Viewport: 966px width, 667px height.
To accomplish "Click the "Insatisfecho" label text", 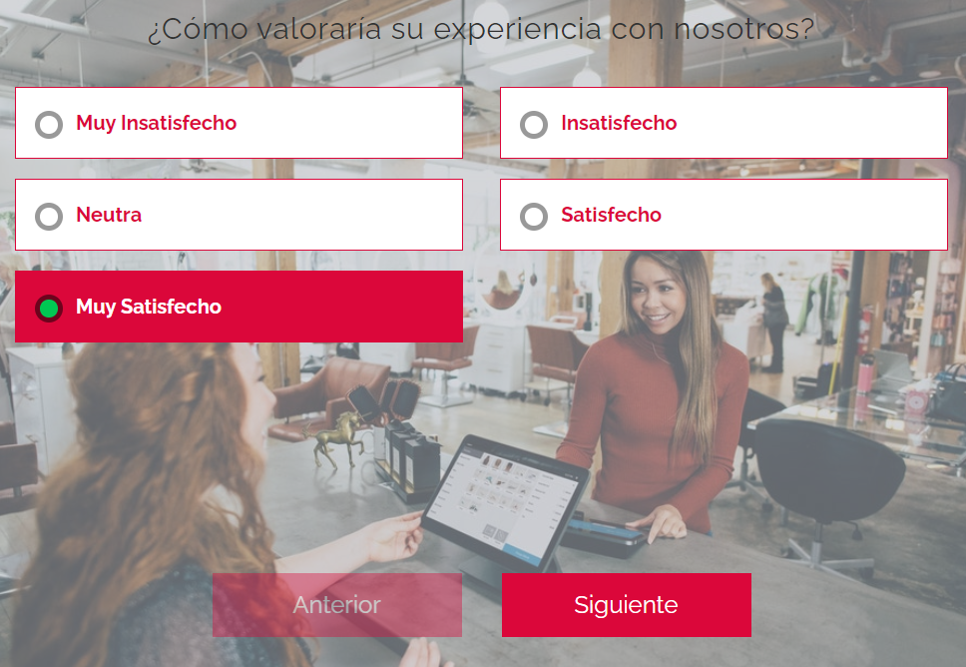I will [619, 123].
